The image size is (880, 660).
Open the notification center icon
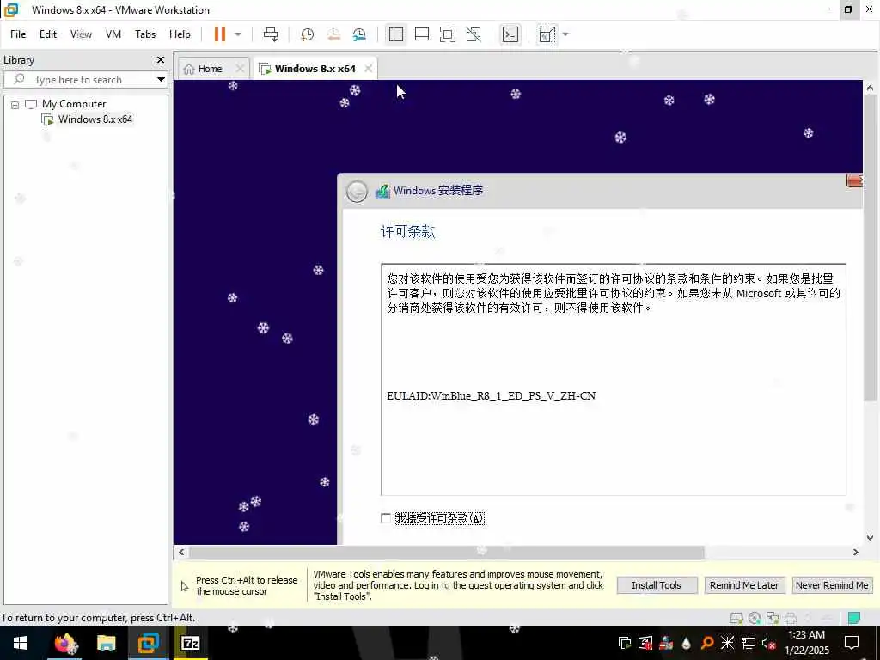pyautogui.click(x=852, y=643)
